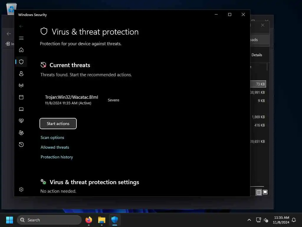
Task: Select the 1,869 KB file in Explorer
Action: click(258, 117)
